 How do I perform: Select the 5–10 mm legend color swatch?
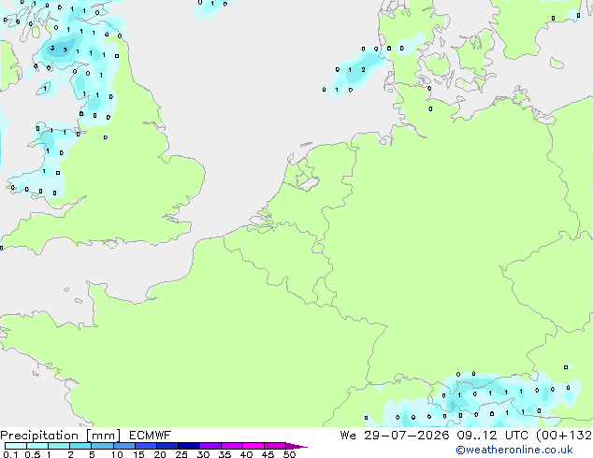point(102,446)
